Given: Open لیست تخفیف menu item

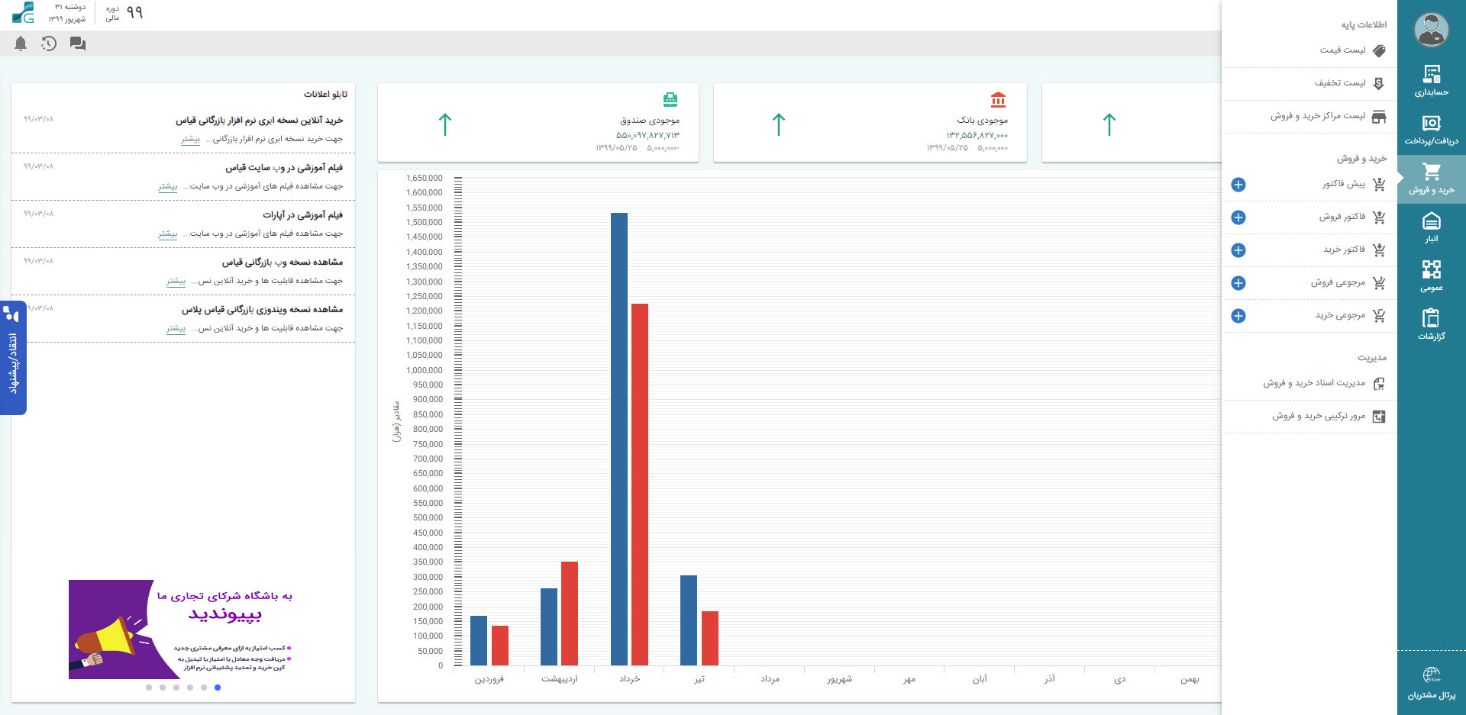Looking at the screenshot, I should 1310,83.
